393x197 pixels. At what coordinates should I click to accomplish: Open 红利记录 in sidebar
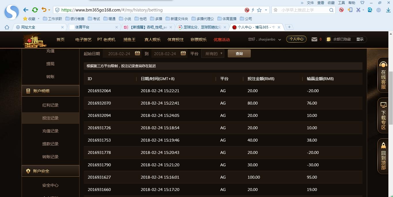50,105
